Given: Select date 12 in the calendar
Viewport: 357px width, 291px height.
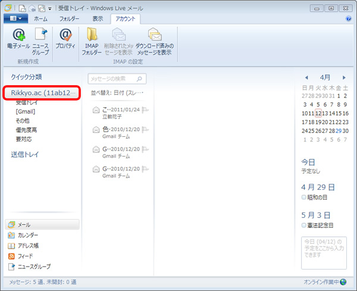Looking at the screenshot, I should [x=318, y=113].
